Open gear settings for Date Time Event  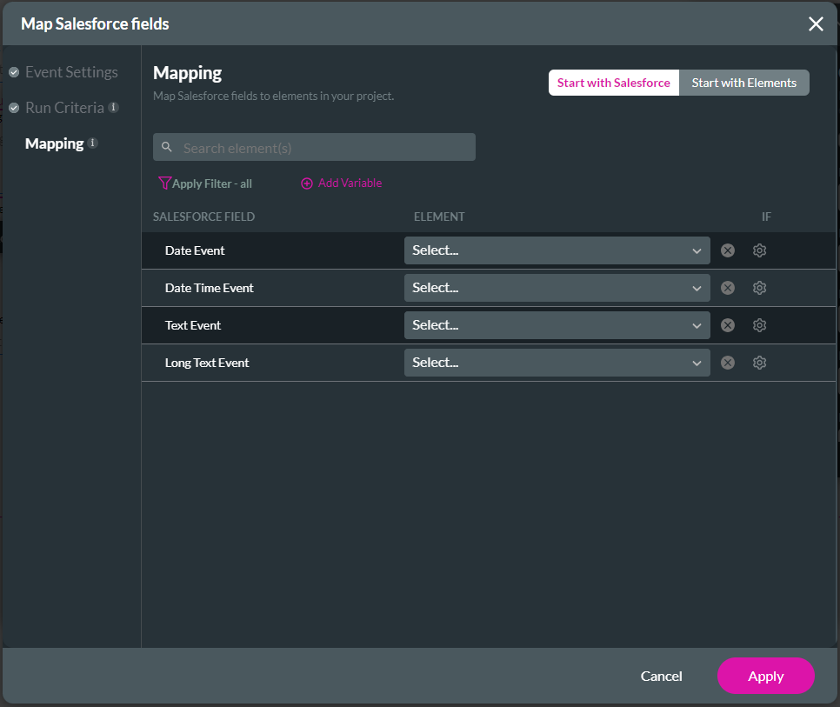[x=759, y=288]
